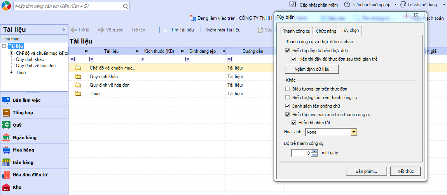
Task: Open the Ngân hàng bank icon
Action: [x=6, y=138]
